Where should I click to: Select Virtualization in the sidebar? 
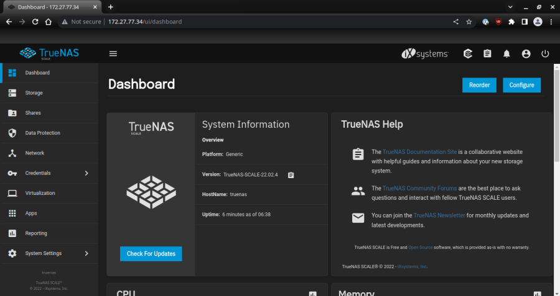40,193
